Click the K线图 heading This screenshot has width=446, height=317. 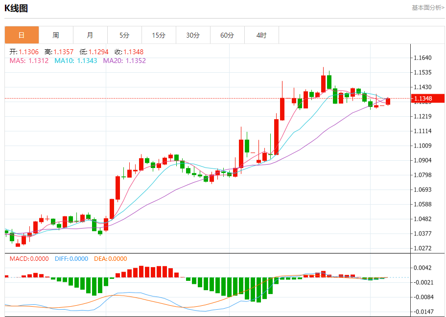point(16,8)
